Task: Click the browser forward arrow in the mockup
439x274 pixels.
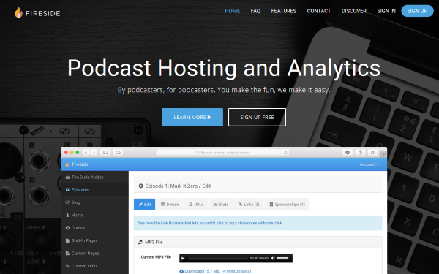Action: [x=94, y=153]
